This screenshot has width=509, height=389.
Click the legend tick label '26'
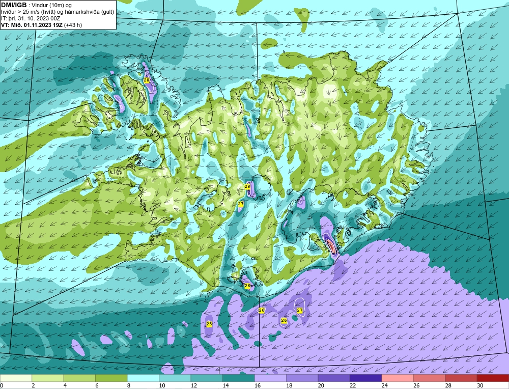(416, 385)
